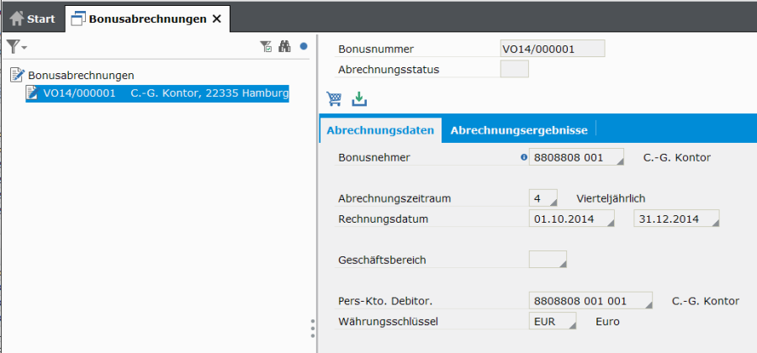Close the Bonusabrechnungen tab
757x353 pixels.
point(217,18)
